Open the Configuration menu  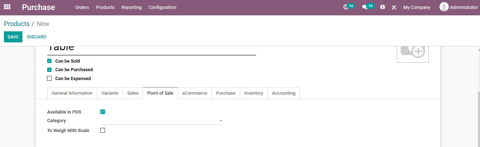[162, 7]
